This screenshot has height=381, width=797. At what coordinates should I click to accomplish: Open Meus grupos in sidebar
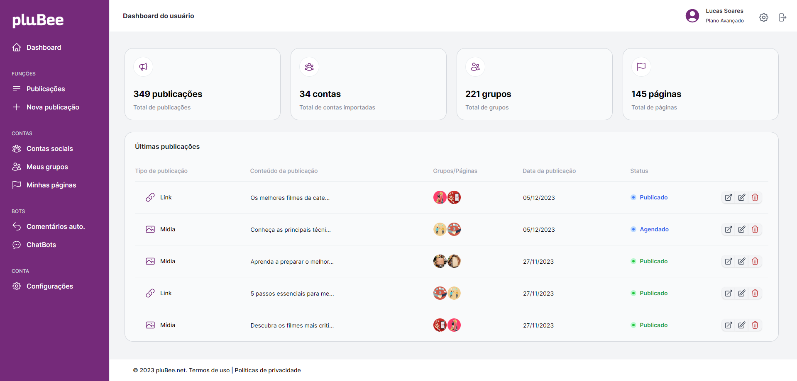(x=40, y=167)
